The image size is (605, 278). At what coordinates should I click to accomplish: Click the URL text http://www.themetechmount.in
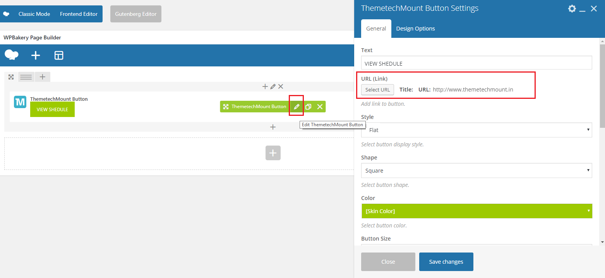(473, 90)
